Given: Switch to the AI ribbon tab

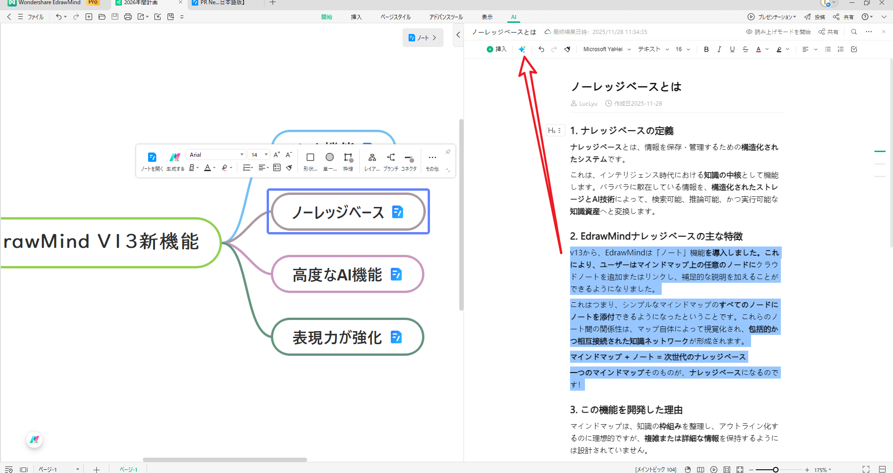Looking at the screenshot, I should point(513,17).
